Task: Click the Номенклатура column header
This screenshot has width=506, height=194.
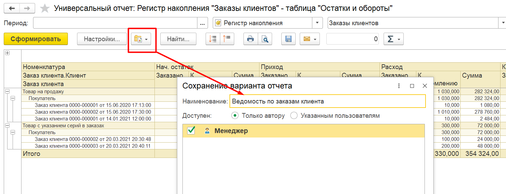Action: pos(88,67)
